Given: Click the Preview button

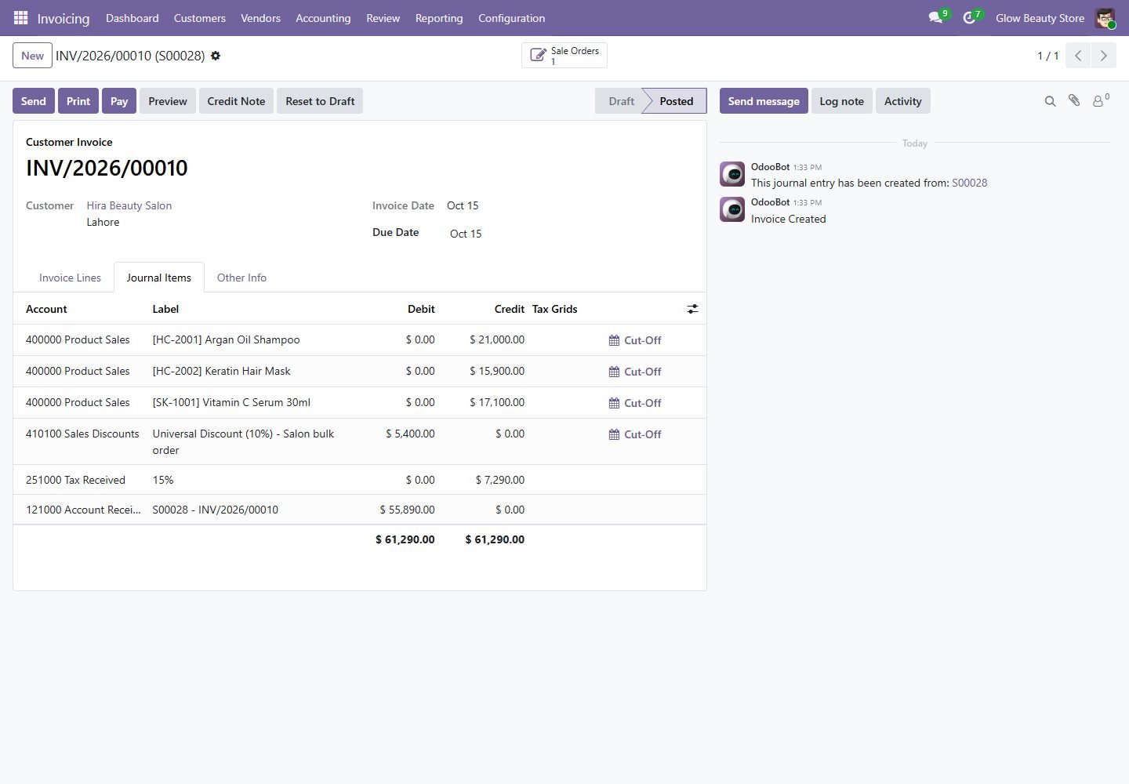Looking at the screenshot, I should tap(168, 101).
